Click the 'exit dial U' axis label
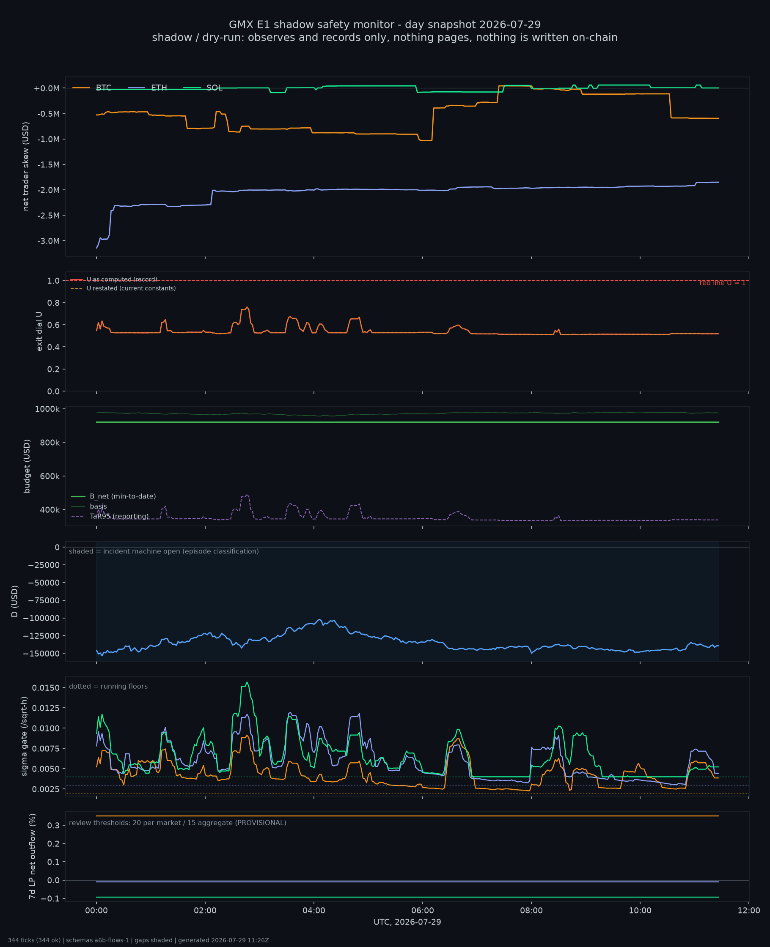The image size is (770, 947). 39,331
